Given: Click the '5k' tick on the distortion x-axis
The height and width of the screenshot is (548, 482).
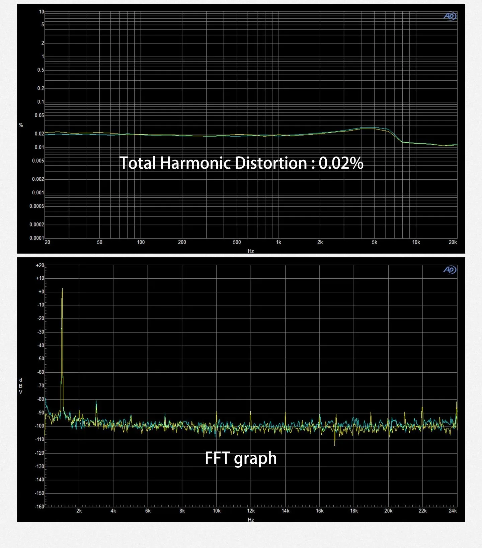Looking at the screenshot, I should (375, 242).
